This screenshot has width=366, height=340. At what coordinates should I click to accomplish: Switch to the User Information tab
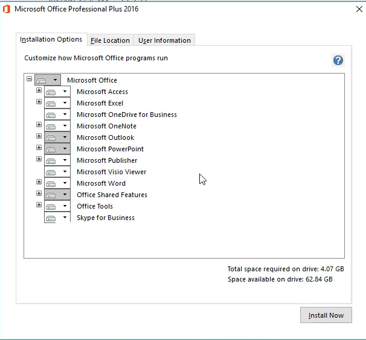pyautogui.click(x=164, y=40)
